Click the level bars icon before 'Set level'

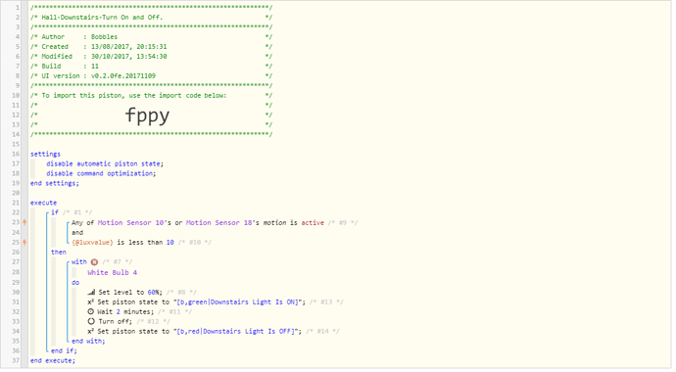[x=91, y=292]
